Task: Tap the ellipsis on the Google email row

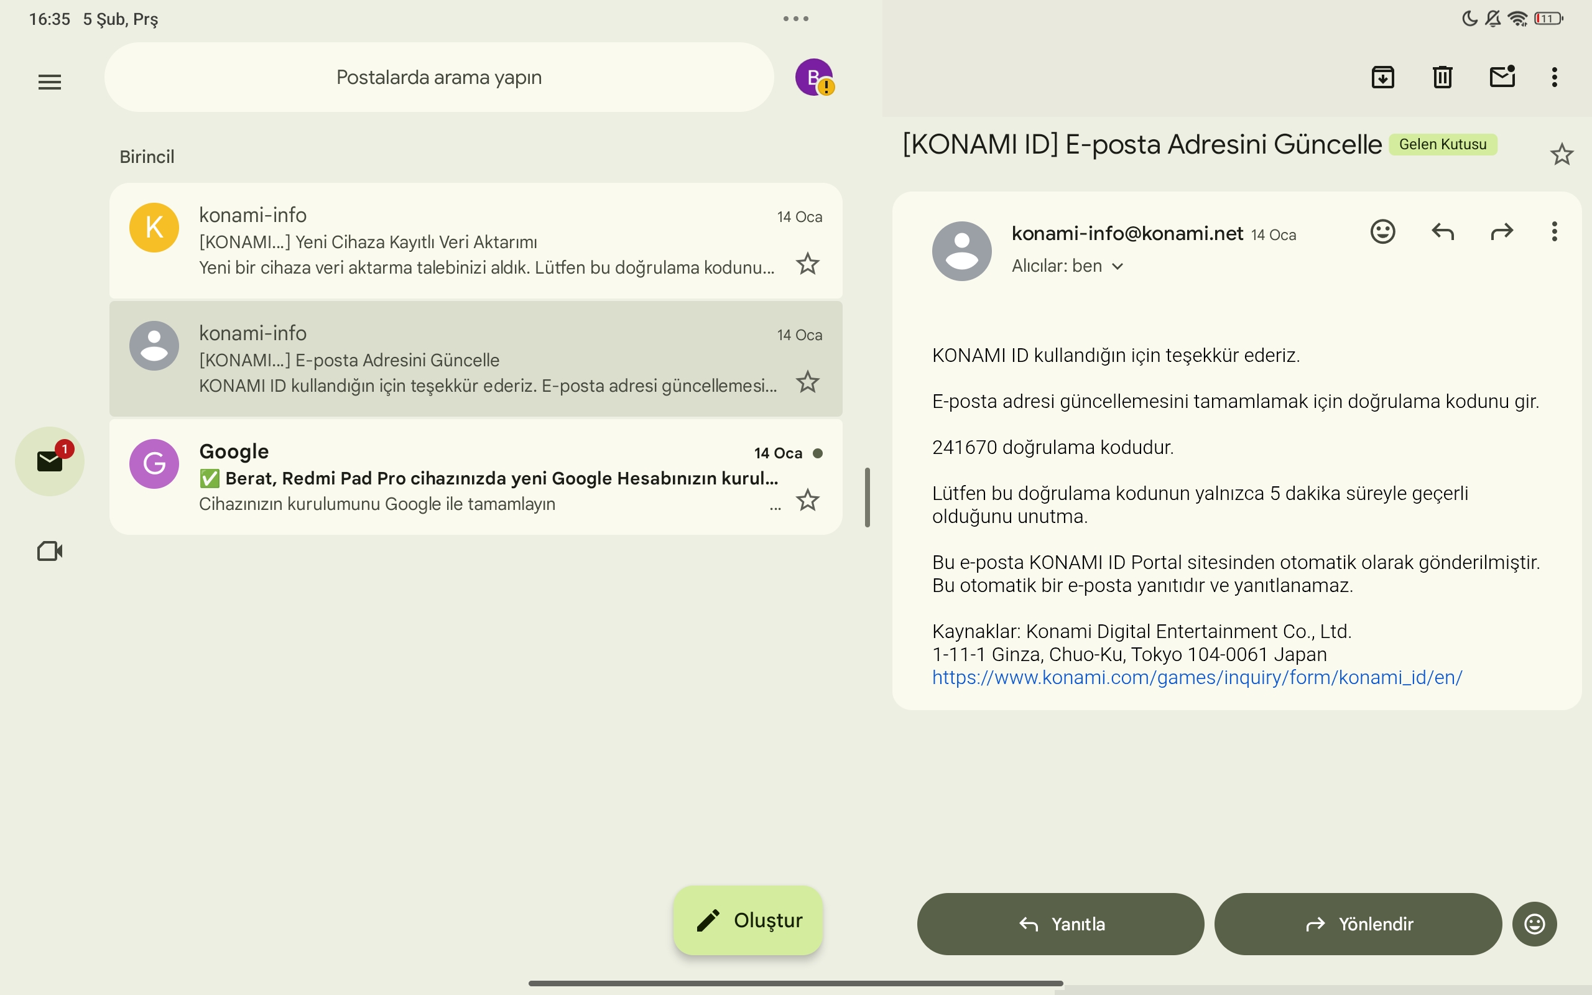Action: (x=775, y=508)
